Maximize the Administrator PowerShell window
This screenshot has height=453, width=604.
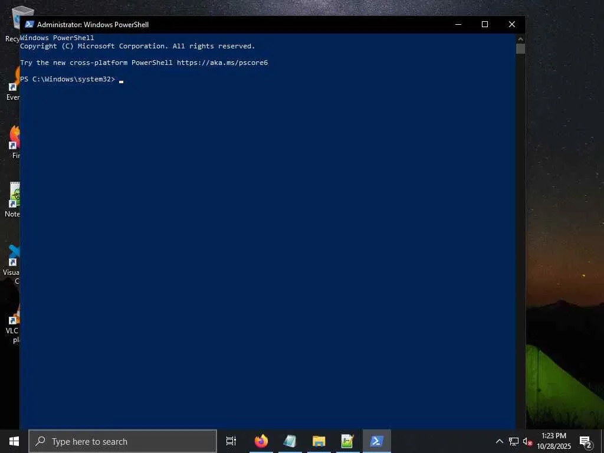[x=485, y=24]
